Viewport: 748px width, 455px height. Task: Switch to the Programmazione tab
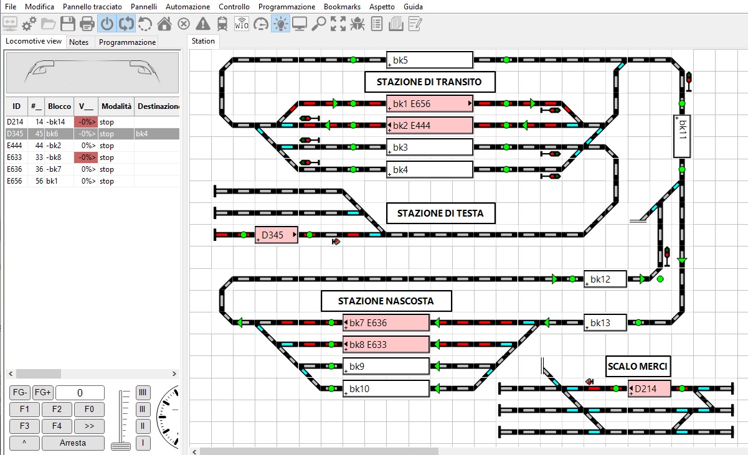(x=127, y=42)
